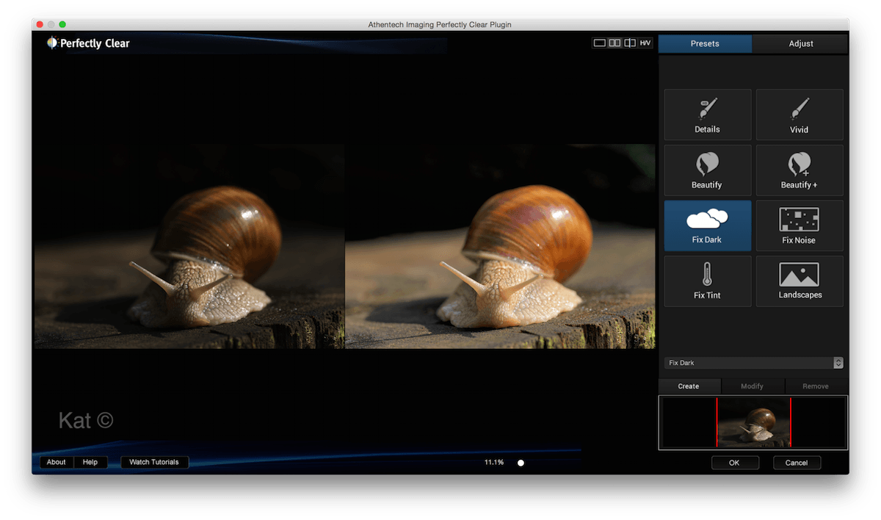This screenshot has height=520, width=881.
Task: Click the original snail image on left
Action: [x=189, y=246]
